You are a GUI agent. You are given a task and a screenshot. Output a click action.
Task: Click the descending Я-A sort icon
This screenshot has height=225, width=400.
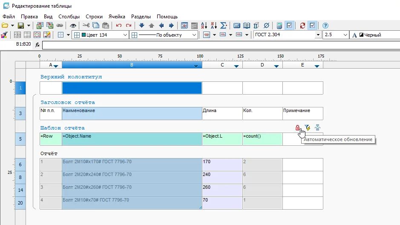[x=213, y=26]
